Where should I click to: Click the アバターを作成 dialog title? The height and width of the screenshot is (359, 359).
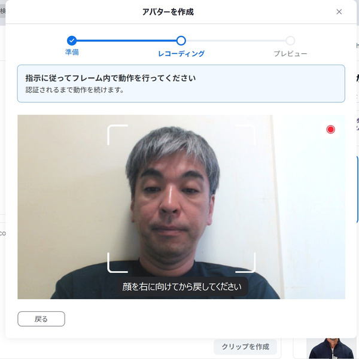click(x=168, y=12)
